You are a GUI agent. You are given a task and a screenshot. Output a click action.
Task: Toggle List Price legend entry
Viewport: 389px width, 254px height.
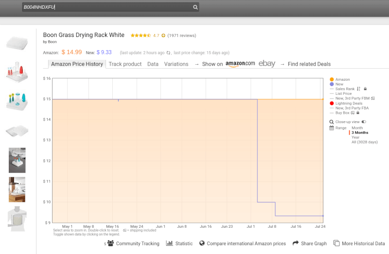coord(343,93)
